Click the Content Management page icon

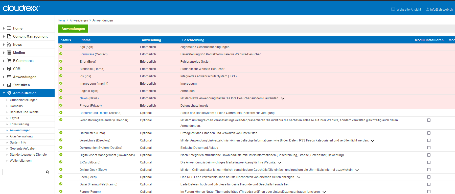[x=9, y=36]
